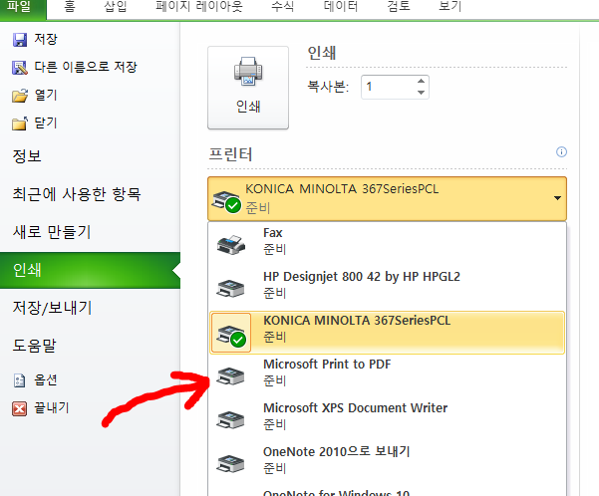599x496 pixels.
Task: Click the Save (저장) floppy disk icon
Action: click(20, 39)
